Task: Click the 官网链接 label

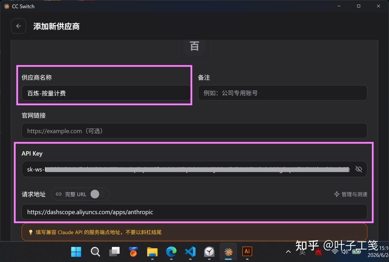Action: (33, 115)
